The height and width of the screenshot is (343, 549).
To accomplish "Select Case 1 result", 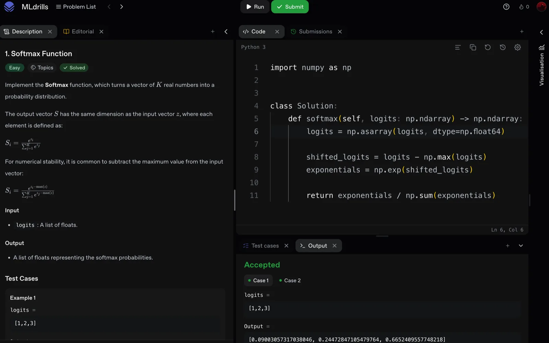I will pos(258,280).
